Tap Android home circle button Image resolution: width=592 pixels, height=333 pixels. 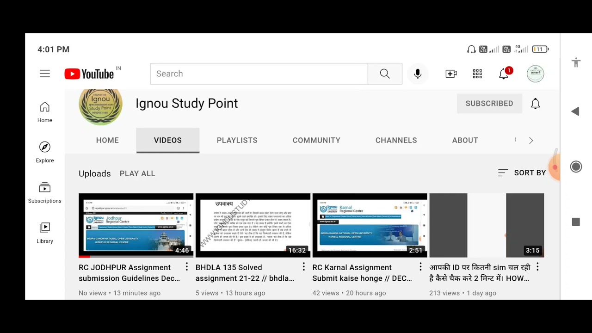click(x=576, y=167)
